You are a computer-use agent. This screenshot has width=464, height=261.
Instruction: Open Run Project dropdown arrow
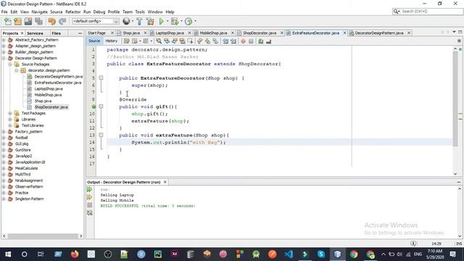[x=167, y=21]
